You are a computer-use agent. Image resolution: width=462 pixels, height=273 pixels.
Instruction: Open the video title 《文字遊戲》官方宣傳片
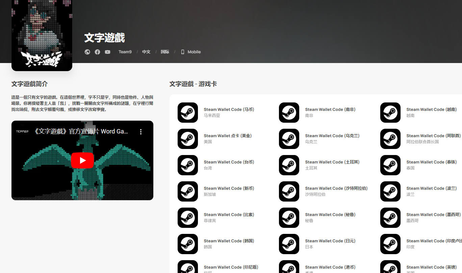point(81,131)
